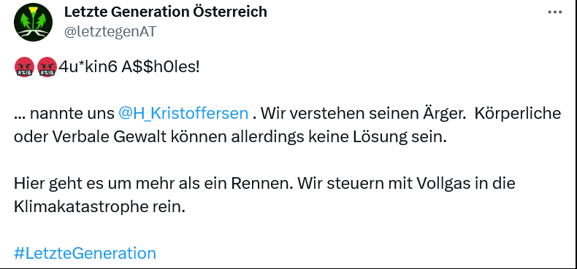
Task: Click the word "Körperliche" in the tweet
Action: tap(518, 114)
